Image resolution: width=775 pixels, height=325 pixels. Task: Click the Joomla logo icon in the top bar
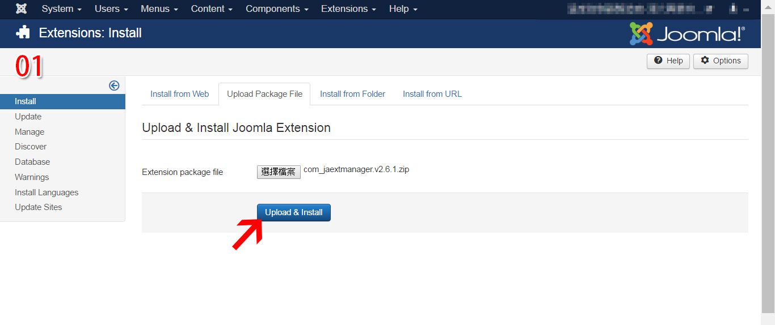pos(22,8)
